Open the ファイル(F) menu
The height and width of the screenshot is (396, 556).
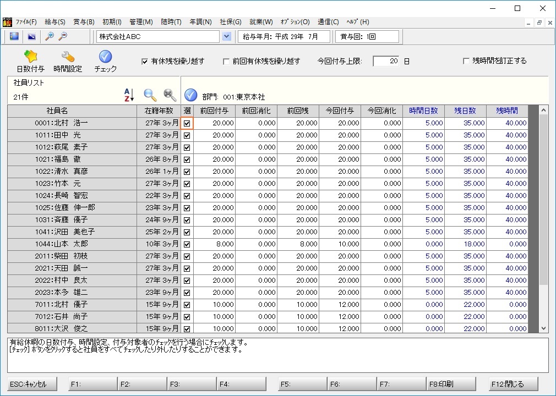click(x=26, y=22)
